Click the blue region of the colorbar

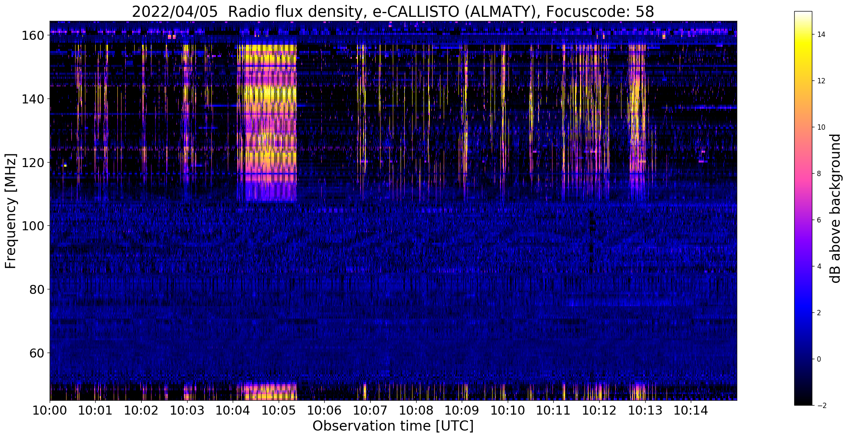click(x=803, y=308)
